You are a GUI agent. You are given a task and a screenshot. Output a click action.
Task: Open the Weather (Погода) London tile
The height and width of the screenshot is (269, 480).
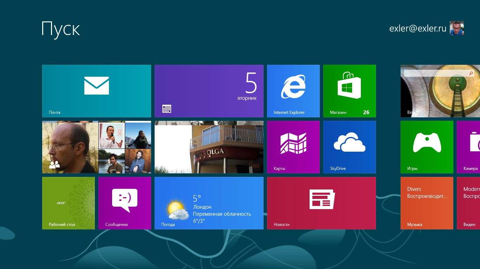pos(209,203)
